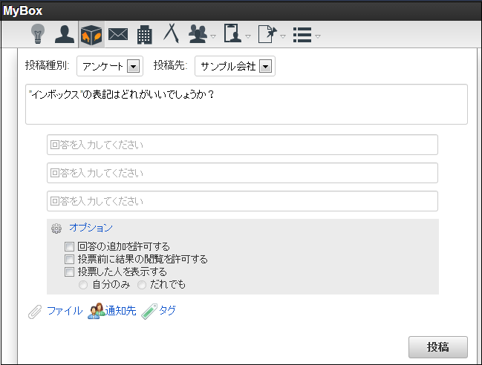Select the orange cube box icon
Image resolution: width=482 pixels, height=365 pixels.
point(91,35)
